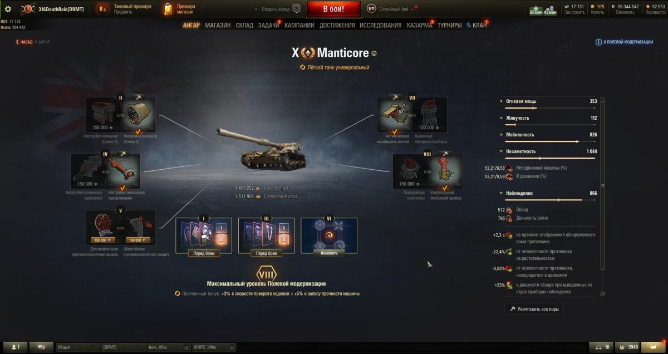Select the Узкоугольный смотровой прибор option

pos(445,171)
